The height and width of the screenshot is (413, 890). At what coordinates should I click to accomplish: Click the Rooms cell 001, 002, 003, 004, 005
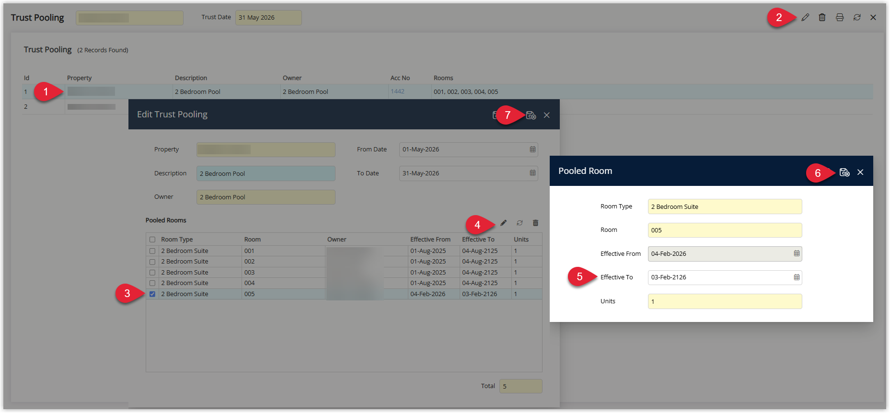pos(652,92)
